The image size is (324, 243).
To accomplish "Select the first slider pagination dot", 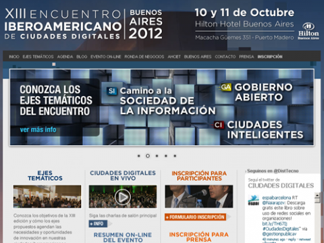I will coord(139,156).
